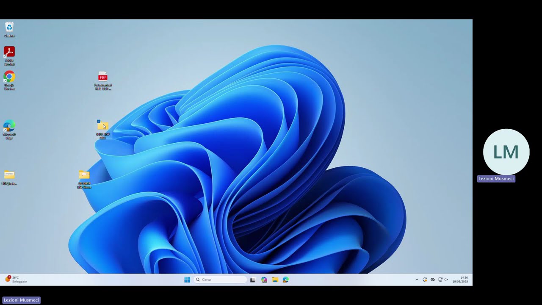Click the Cerca search box in the taskbar
The width and height of the screenshot is (542, 305).
point(220,280)
